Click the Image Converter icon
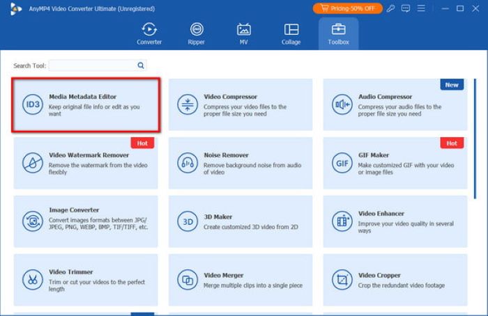Image resolution: width=488 pixels, height=316 pixels. pyautogui.click(x=33, y=221)
